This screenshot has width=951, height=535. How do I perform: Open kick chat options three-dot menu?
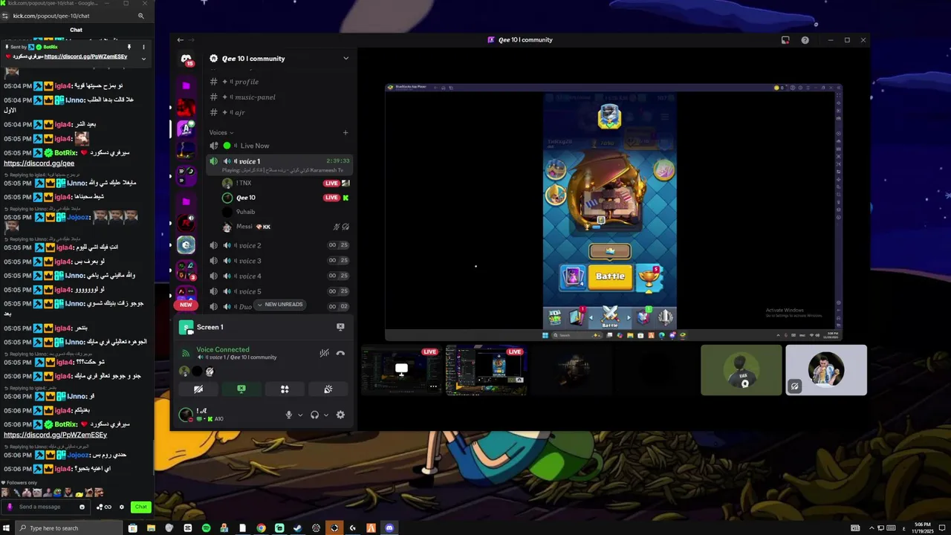143,47
